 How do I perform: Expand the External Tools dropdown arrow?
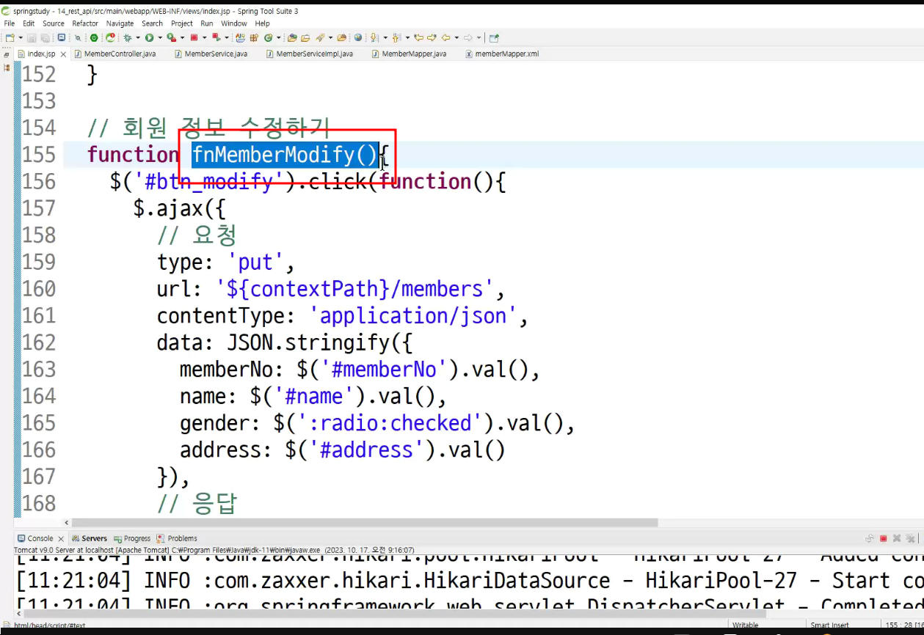pos(182,37)
